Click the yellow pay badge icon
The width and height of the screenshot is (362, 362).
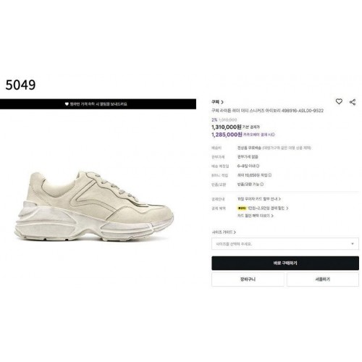(242, 208)
